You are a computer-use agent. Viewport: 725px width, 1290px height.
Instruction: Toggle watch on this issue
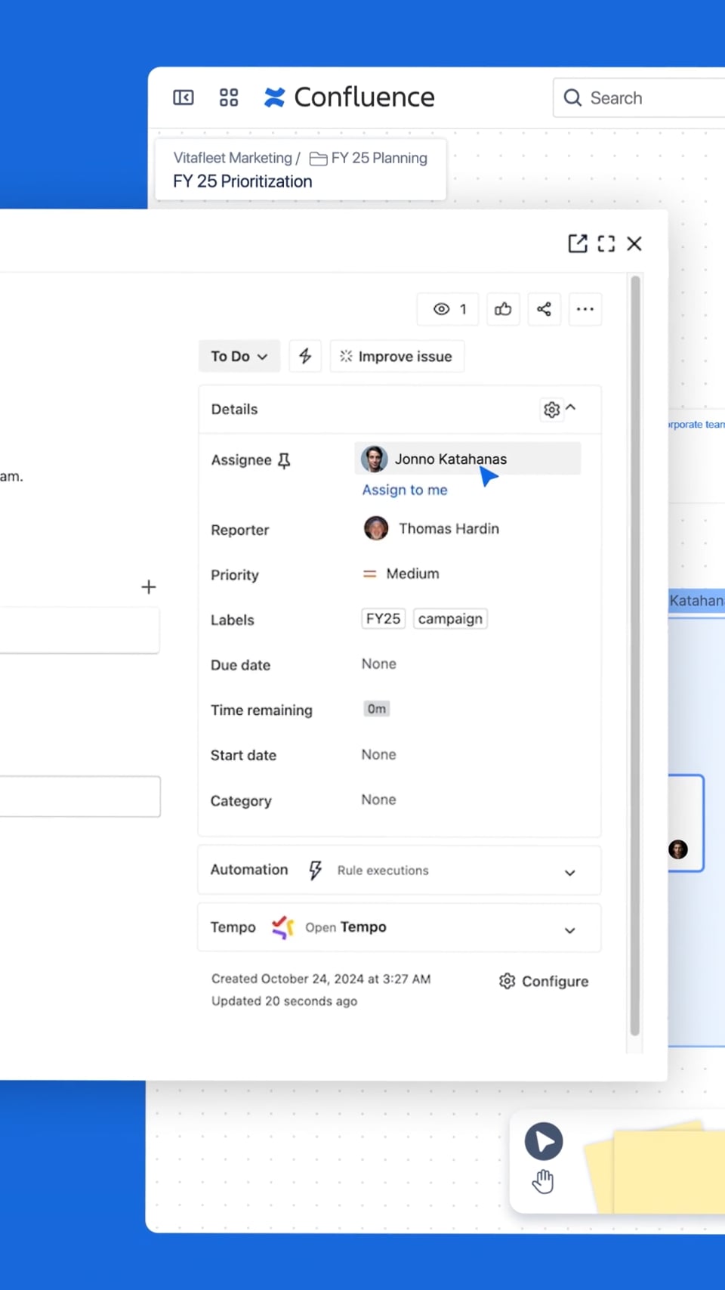tap(448, 309)
